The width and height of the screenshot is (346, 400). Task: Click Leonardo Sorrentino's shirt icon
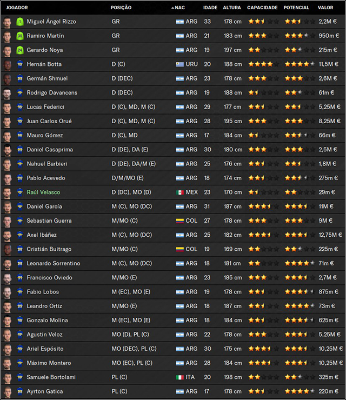click(x=20, y=264)
